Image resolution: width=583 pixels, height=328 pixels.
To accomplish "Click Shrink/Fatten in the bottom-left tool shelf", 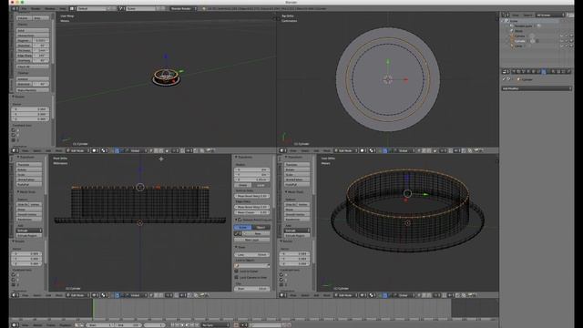I will coord(29,179).
